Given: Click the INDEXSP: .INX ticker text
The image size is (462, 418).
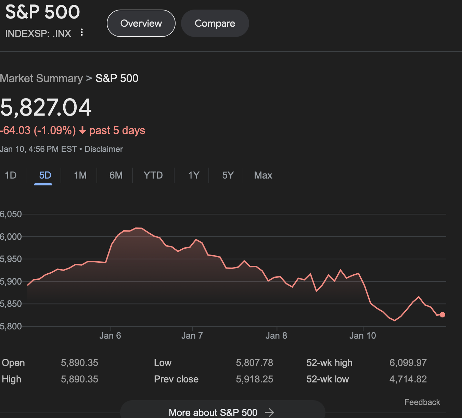Looking at the screenshot, I should coord(38,34).
